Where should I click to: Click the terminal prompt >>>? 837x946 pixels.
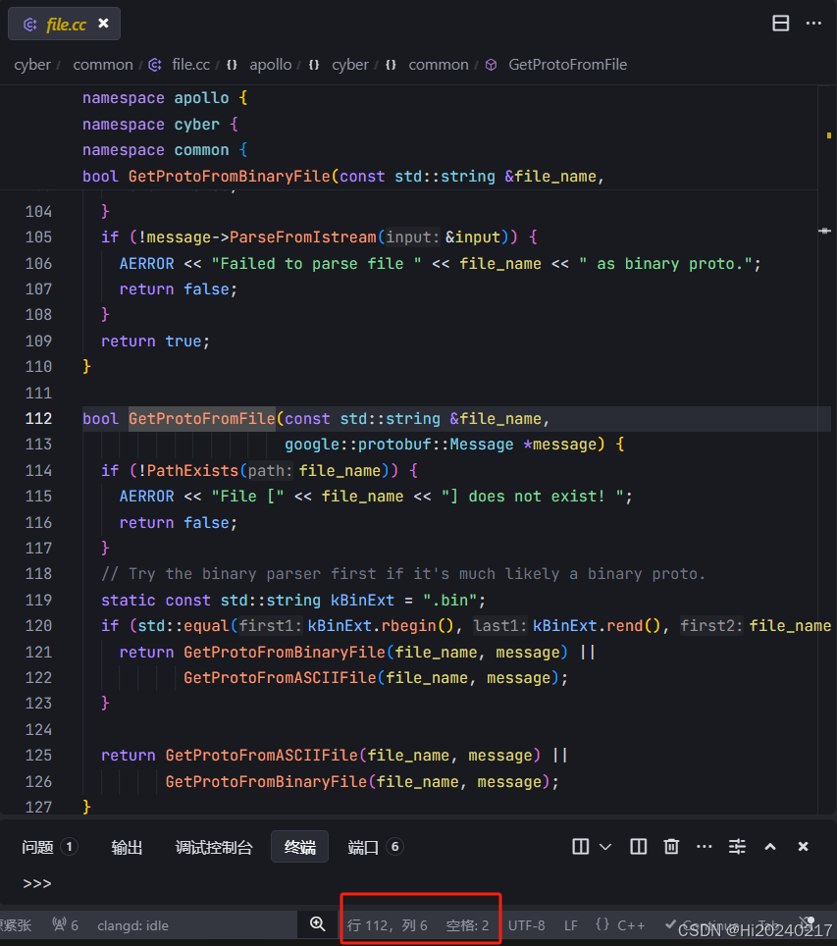point(37,883)
